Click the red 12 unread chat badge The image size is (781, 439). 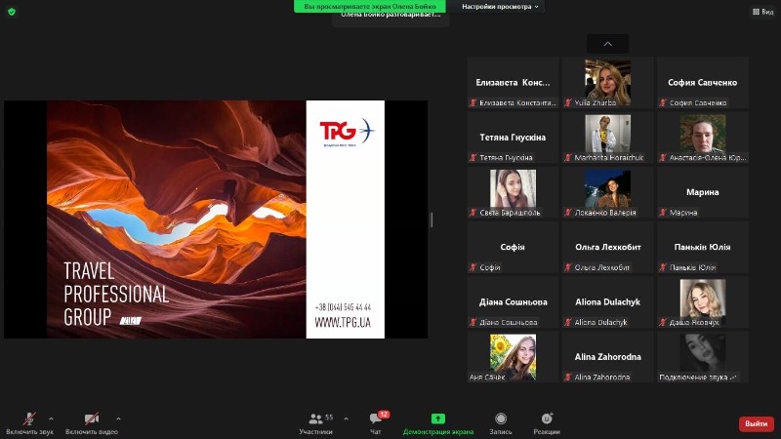click(384, 414)
